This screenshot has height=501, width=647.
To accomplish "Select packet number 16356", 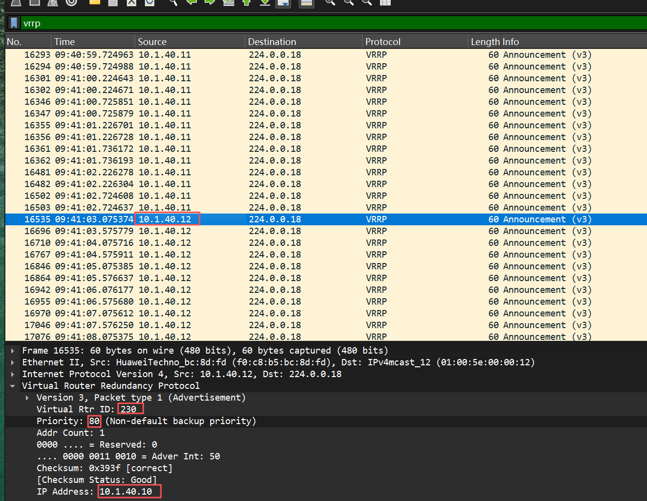I will 326,137.
